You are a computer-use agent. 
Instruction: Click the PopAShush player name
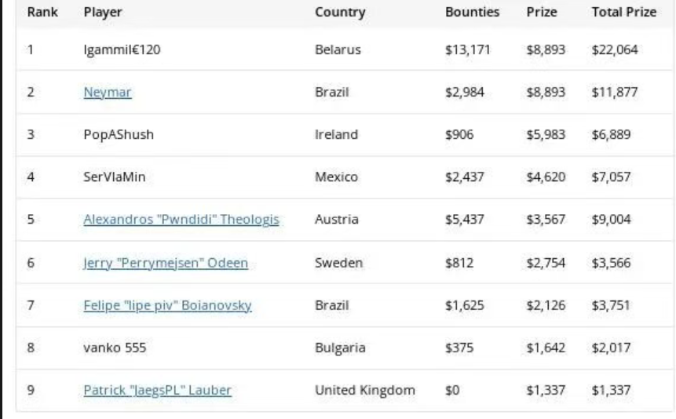[x=119, y=135]
